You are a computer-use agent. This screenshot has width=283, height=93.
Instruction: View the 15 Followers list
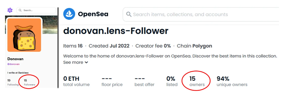pos(29,83)
